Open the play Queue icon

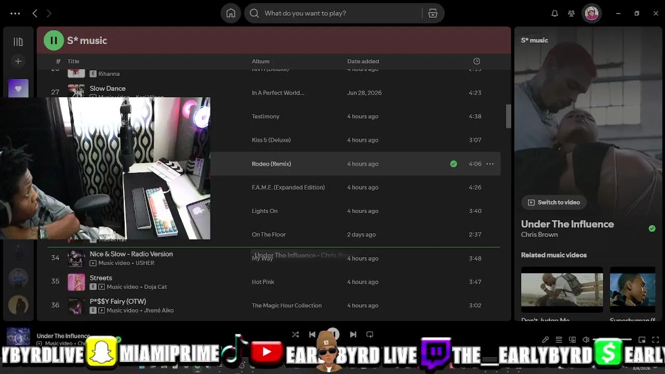click(x=559, y=340)
